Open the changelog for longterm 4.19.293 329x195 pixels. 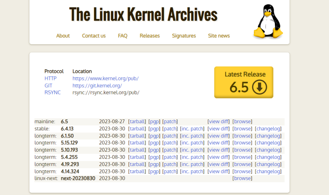268,164
